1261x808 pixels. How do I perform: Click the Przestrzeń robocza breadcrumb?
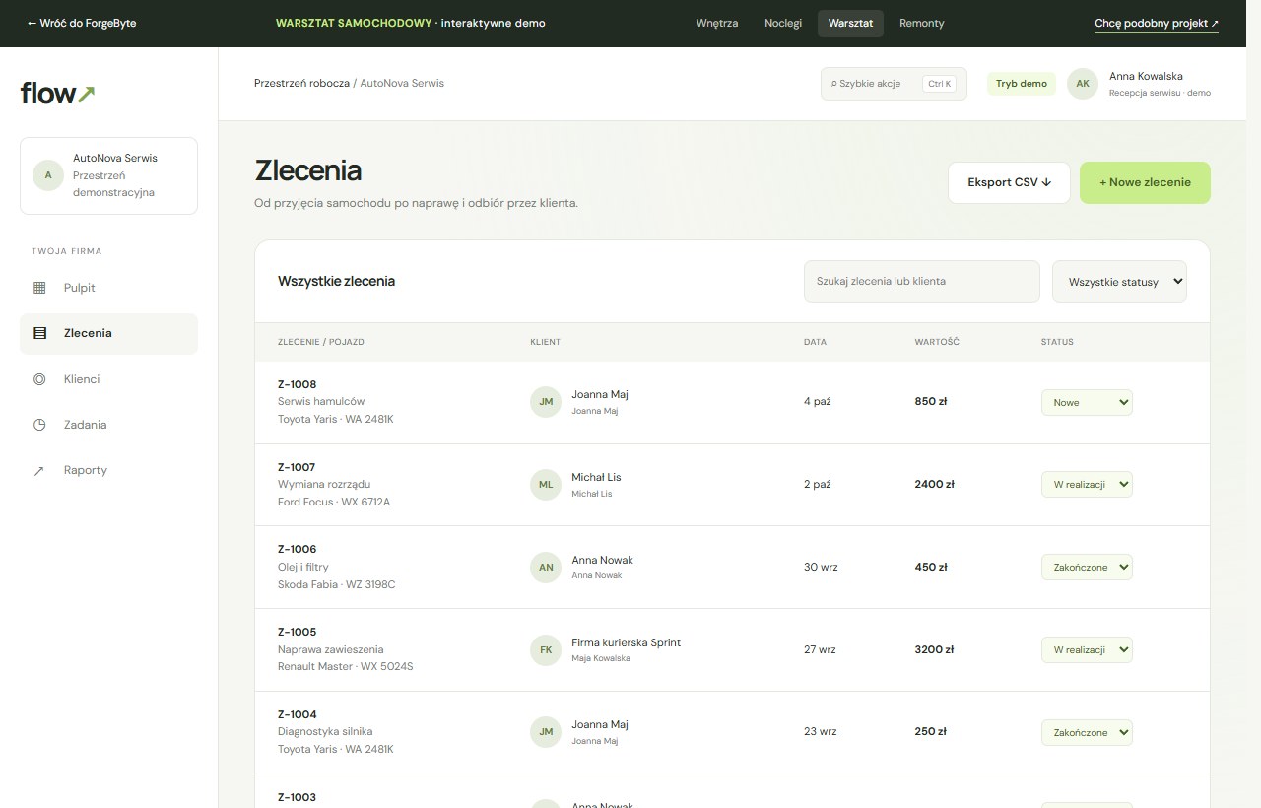(x=301, y=83)
